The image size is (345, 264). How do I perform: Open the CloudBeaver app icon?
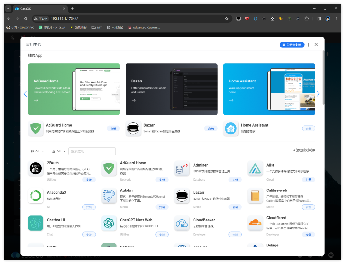tap(182, 223)
